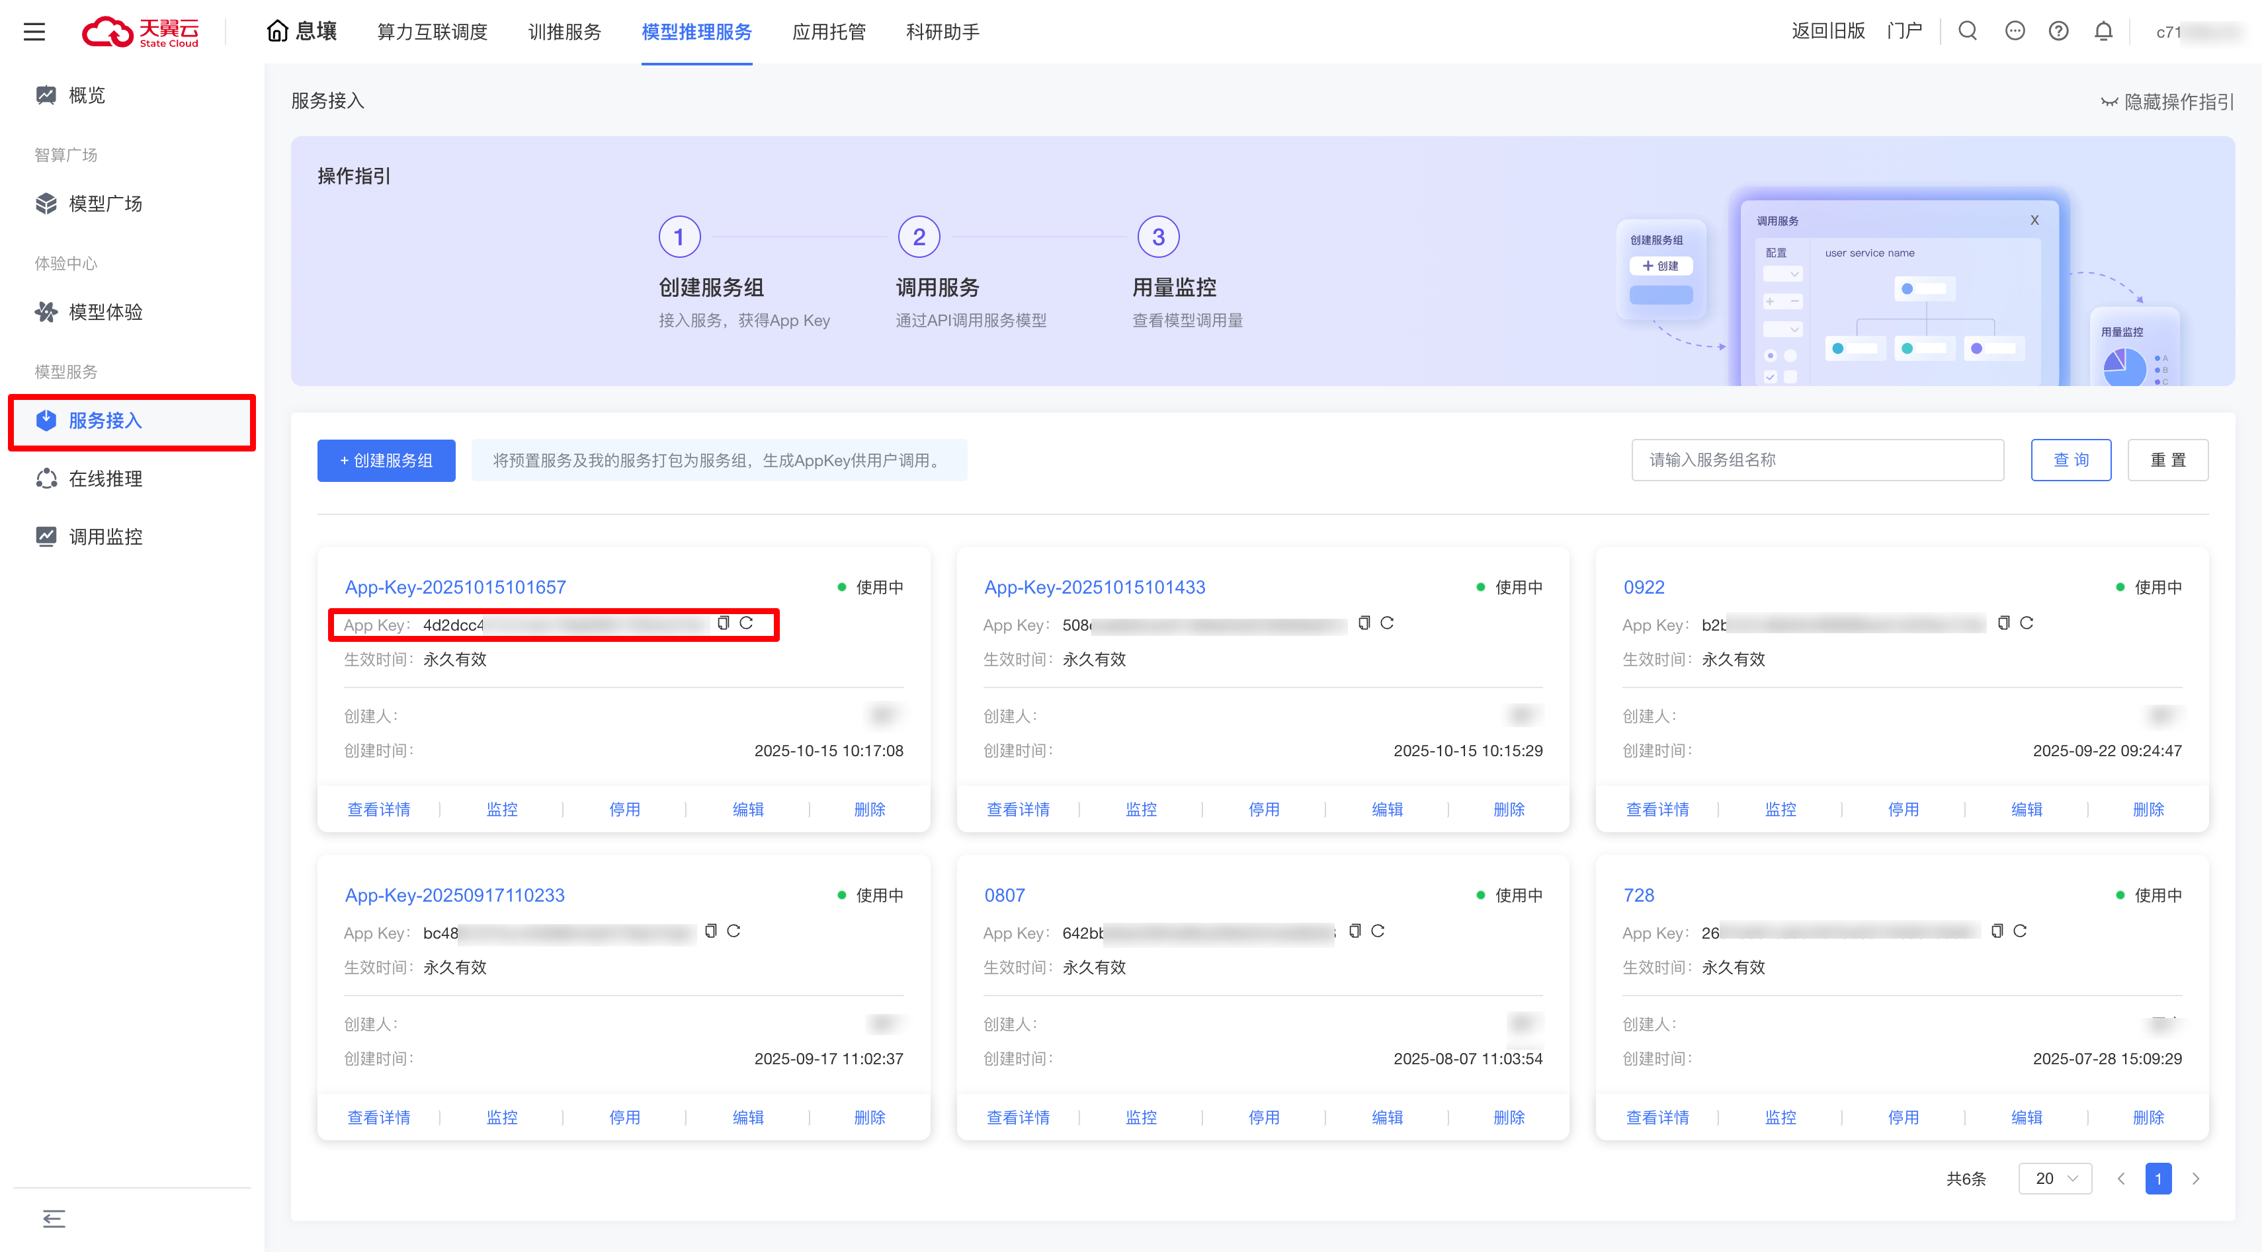2262x1252 pixels.
Task: Open the hamburger menu icon
Action: pyautogui.click(x=34, y=32)
